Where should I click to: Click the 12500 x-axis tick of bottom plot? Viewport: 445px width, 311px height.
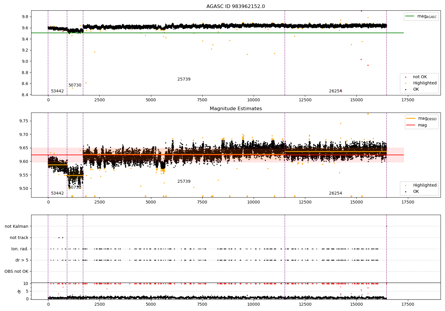click(305, 304)
